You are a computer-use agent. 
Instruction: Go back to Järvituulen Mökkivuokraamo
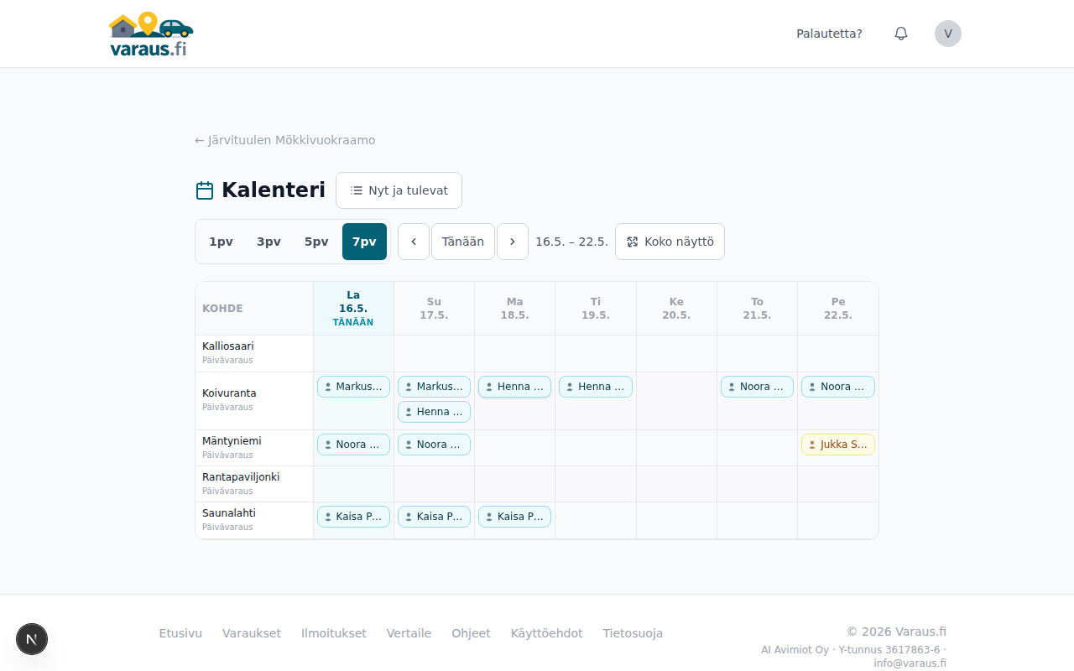tap(285, 140)
